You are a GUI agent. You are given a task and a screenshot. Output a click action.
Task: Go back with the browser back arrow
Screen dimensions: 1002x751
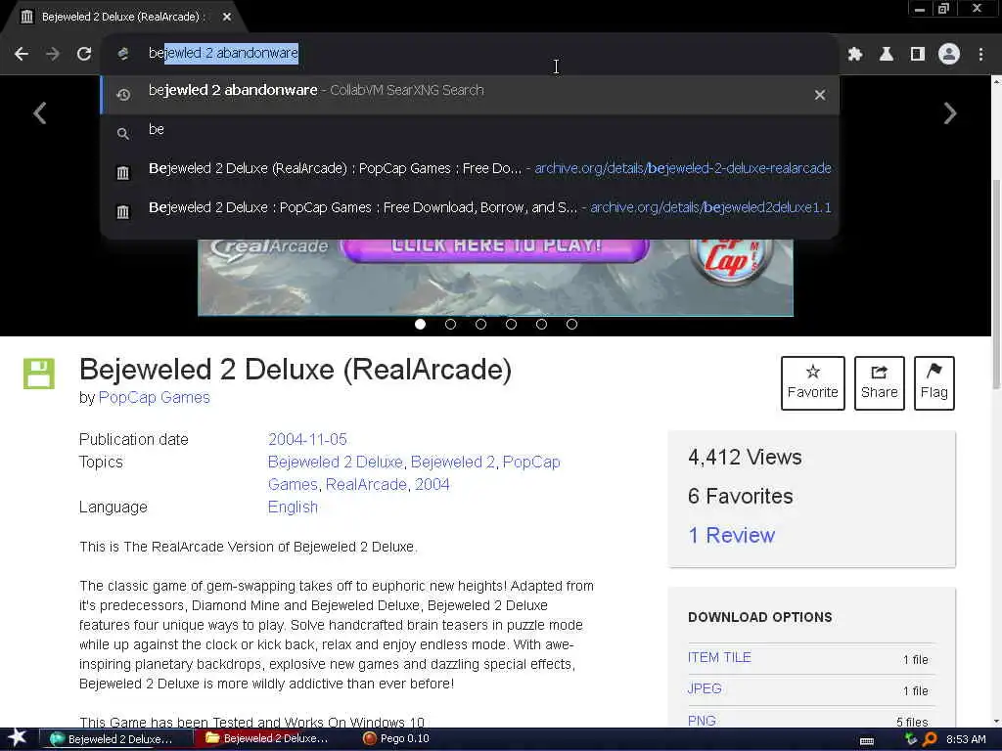pyautogui.click(x=22, y=55)
